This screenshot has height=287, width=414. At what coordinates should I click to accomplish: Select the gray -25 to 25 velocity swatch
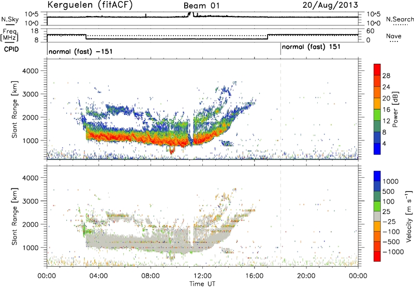pyautogui.click(x=377, y=217)
